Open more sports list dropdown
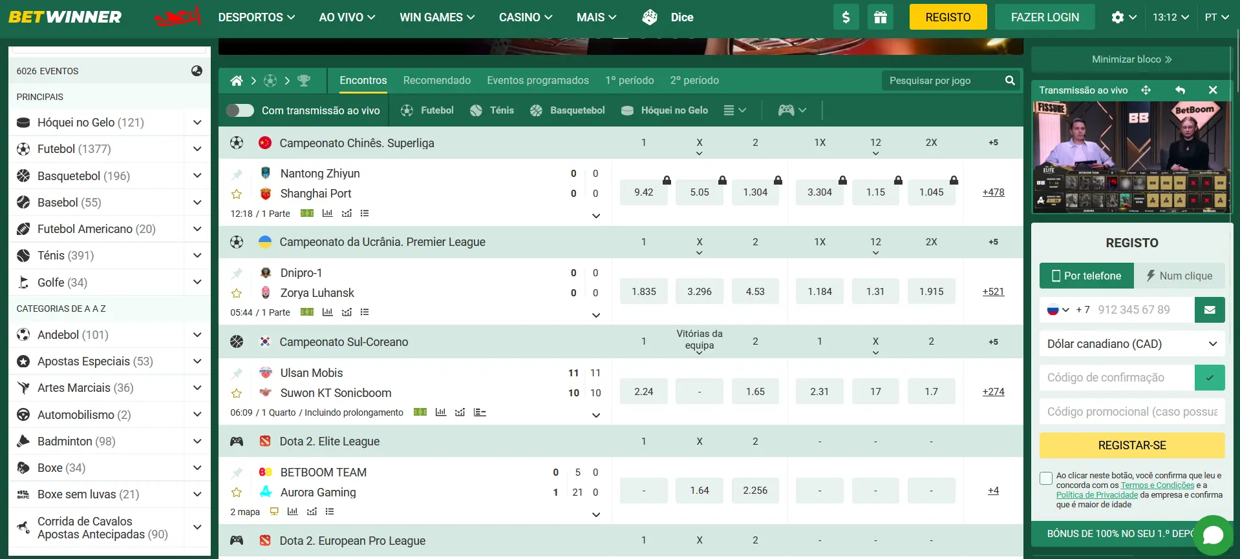The width and height of the screenshot is (1240, 559). pos(735,110)
